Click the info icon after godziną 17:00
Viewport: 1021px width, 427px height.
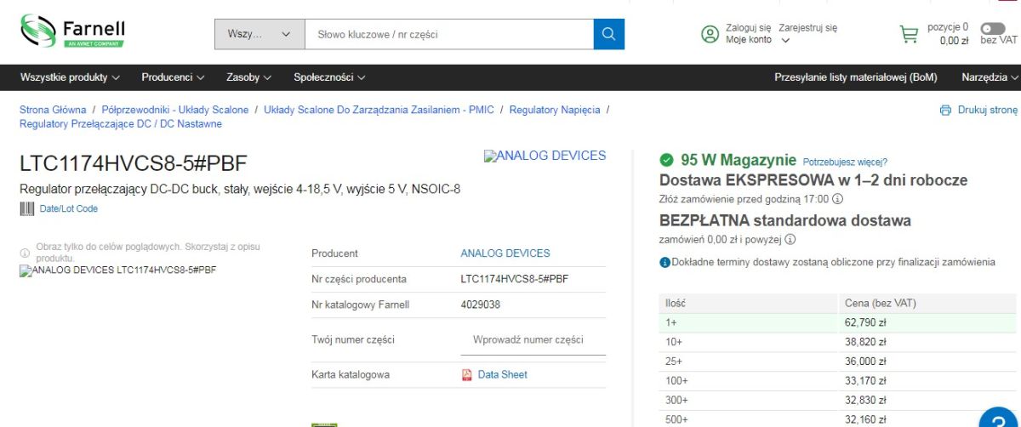click(837, 199)
